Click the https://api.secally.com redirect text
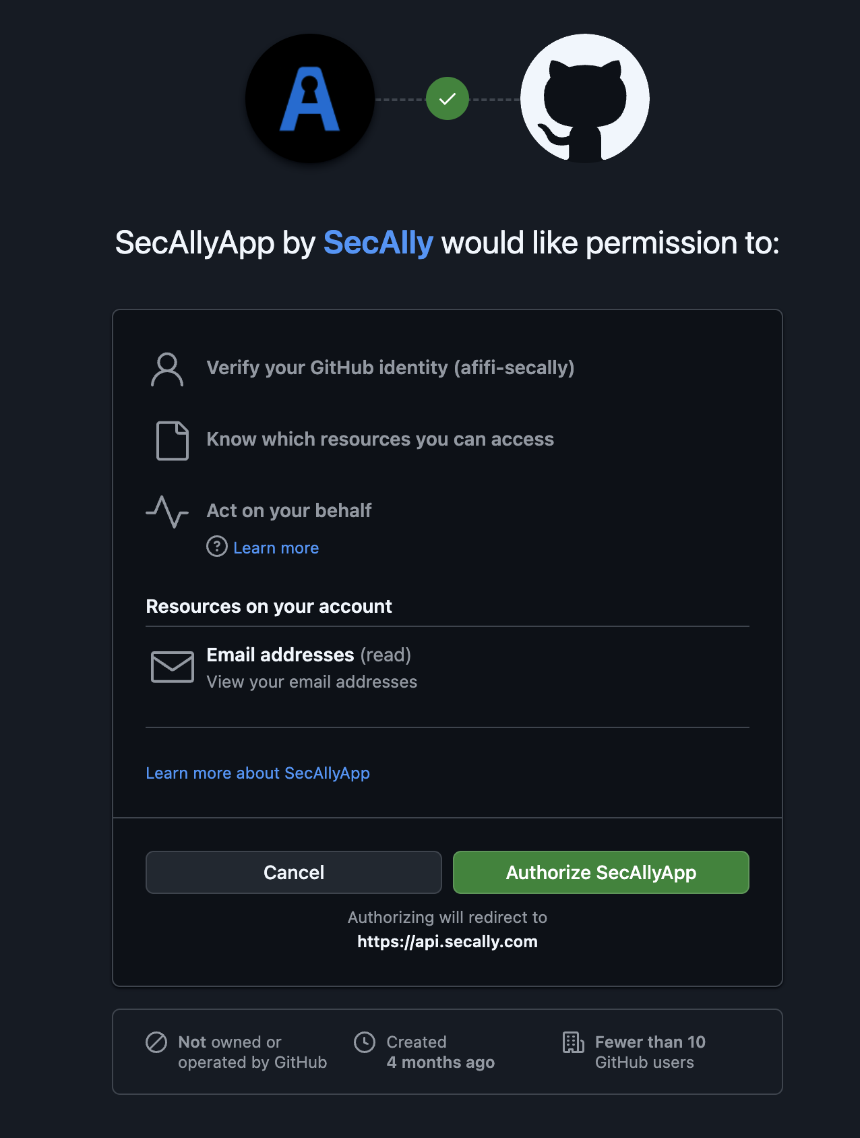The image size is (860, 1138). [447, 941]
